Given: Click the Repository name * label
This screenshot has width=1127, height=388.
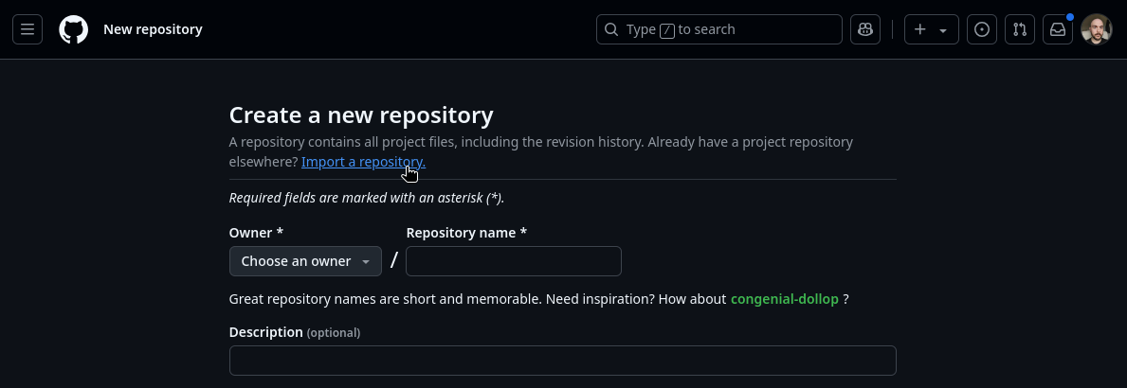Looking at the screenshot, I should (466, 233).
